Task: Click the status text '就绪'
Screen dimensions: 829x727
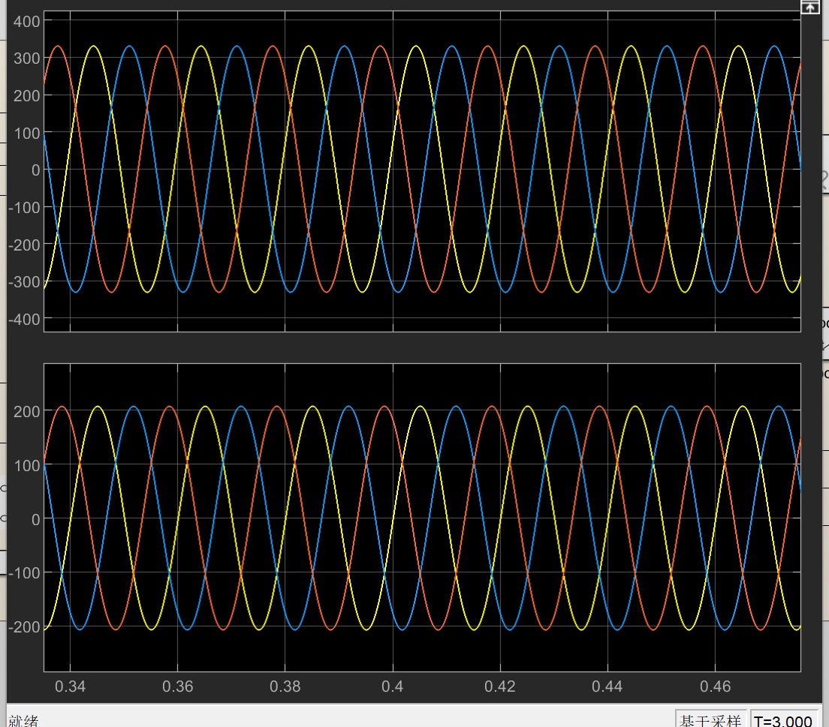Action: 23,721
